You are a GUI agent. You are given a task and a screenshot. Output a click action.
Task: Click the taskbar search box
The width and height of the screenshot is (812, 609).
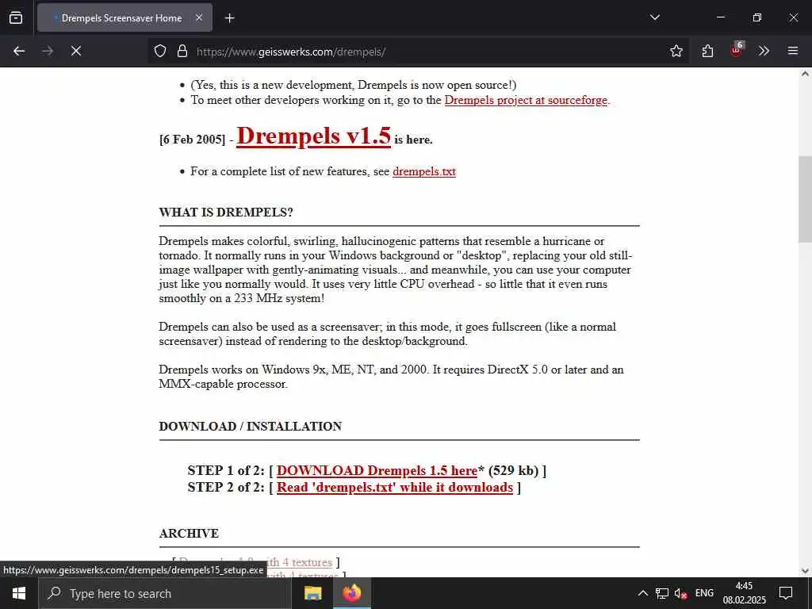click(x=164, y=593)
